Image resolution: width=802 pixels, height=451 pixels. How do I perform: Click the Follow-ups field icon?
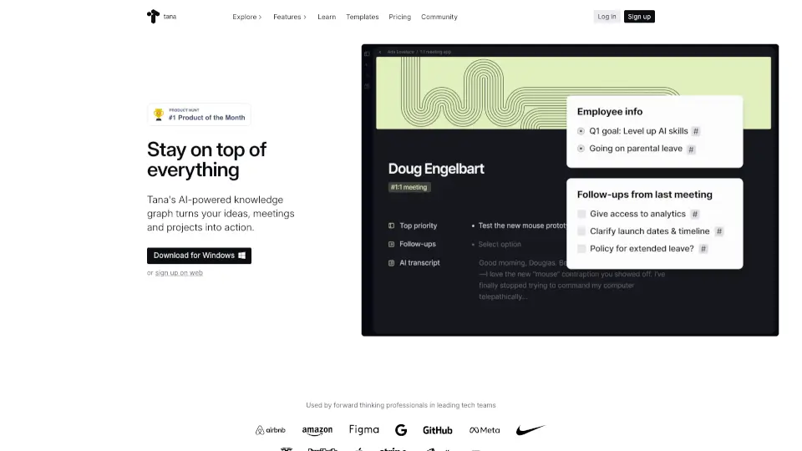(391, 244)
